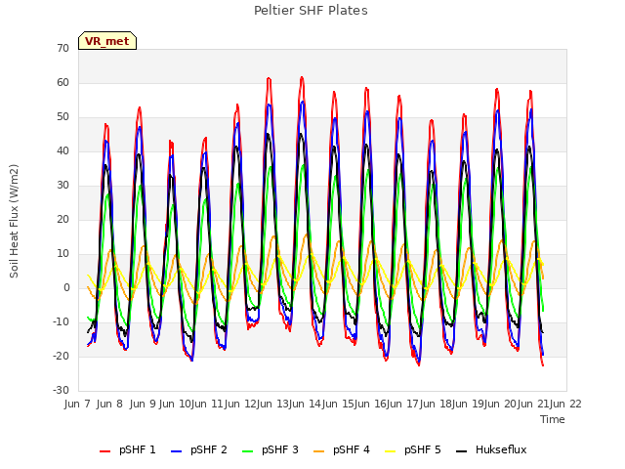Click the Time axis label

coord(553,419)
